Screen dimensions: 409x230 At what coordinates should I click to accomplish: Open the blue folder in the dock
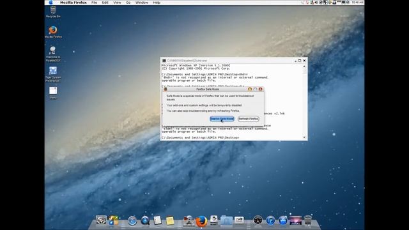[226, 220]
